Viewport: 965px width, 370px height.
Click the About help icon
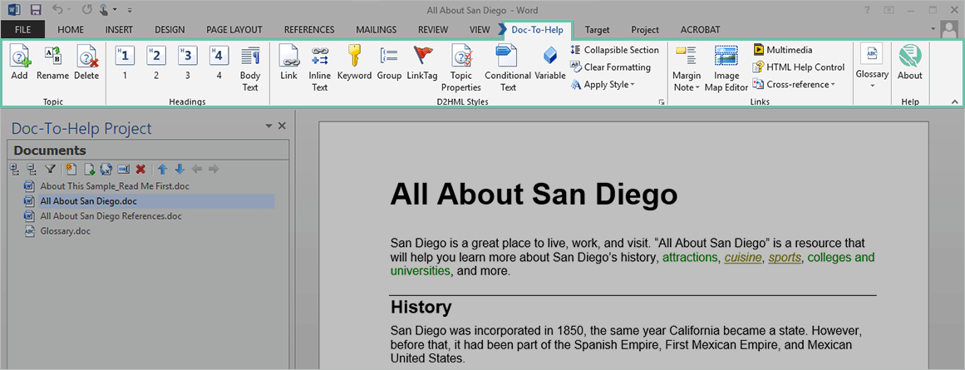coord(909,57)
